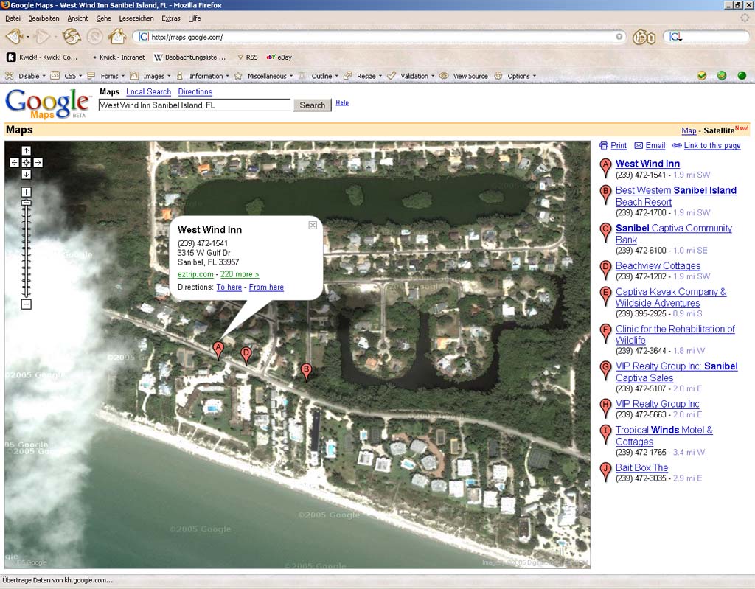
Task: Click the Link to this page link
Action: 707,145
